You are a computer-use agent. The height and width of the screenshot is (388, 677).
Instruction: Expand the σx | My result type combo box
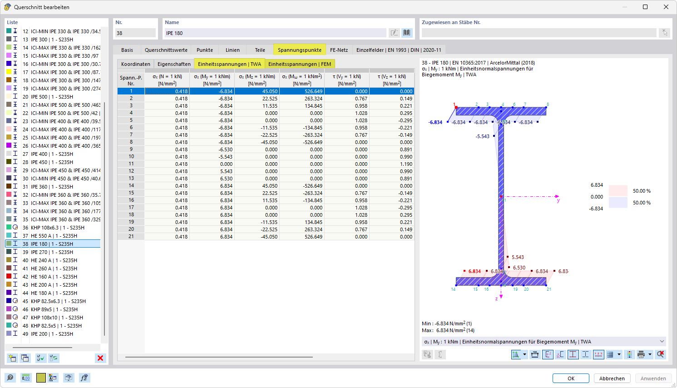tap(544, 342)
